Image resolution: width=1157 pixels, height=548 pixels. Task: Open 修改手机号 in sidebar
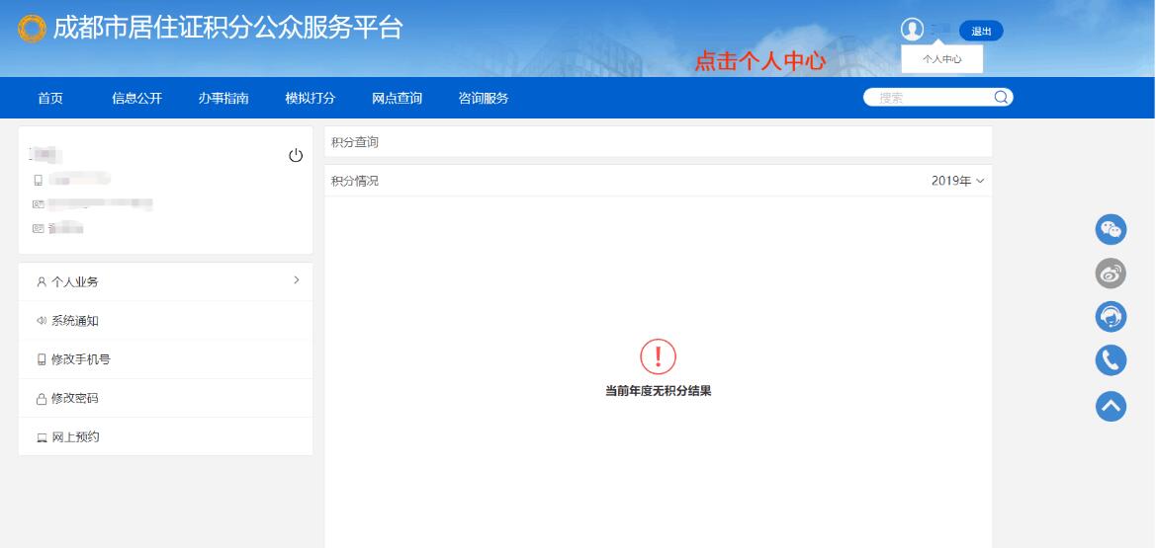pos(165,359)
